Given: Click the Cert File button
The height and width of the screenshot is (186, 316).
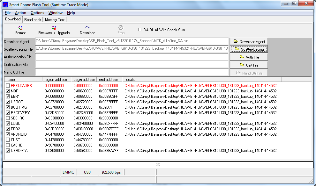Looking at the screenshot, I should point(249,65).
